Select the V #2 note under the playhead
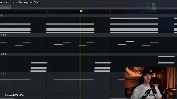Viewport: 177px width, 99px height. tap(82, 45)
